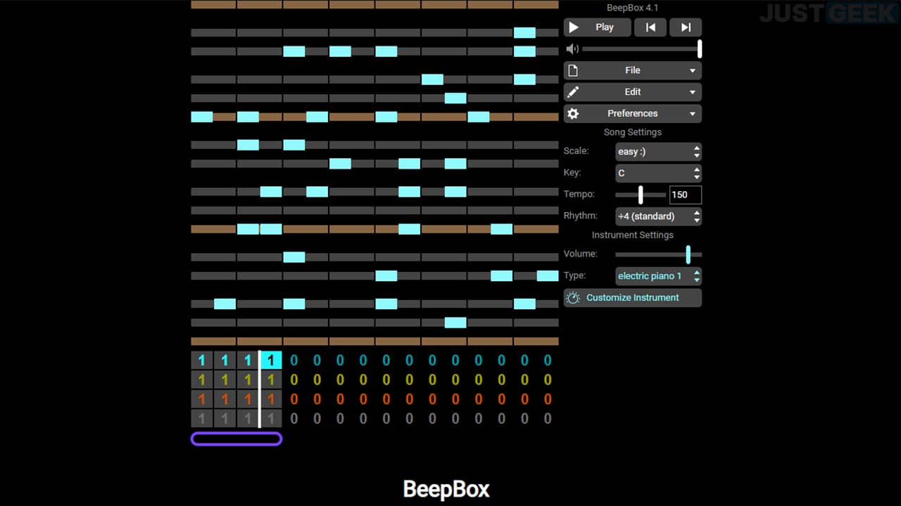This screenshot has height=506, width=901.
Task: Select the yellow channel 0 in the last bar
Action: pyautogui.click(x=548, y=379)
